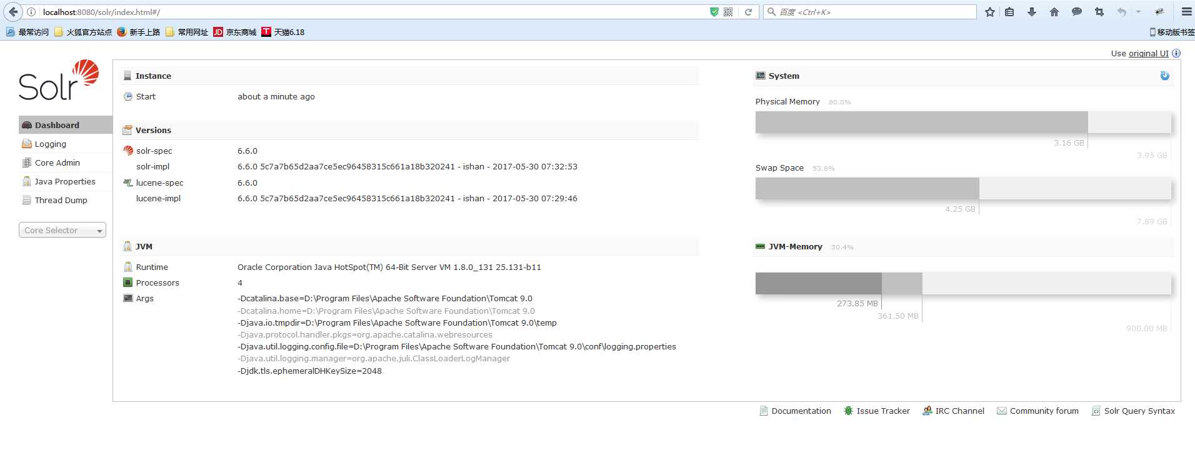This screenshot has height=455, width=1195.
Task: Click the browser back arrow button
Action: click(13, 12)
